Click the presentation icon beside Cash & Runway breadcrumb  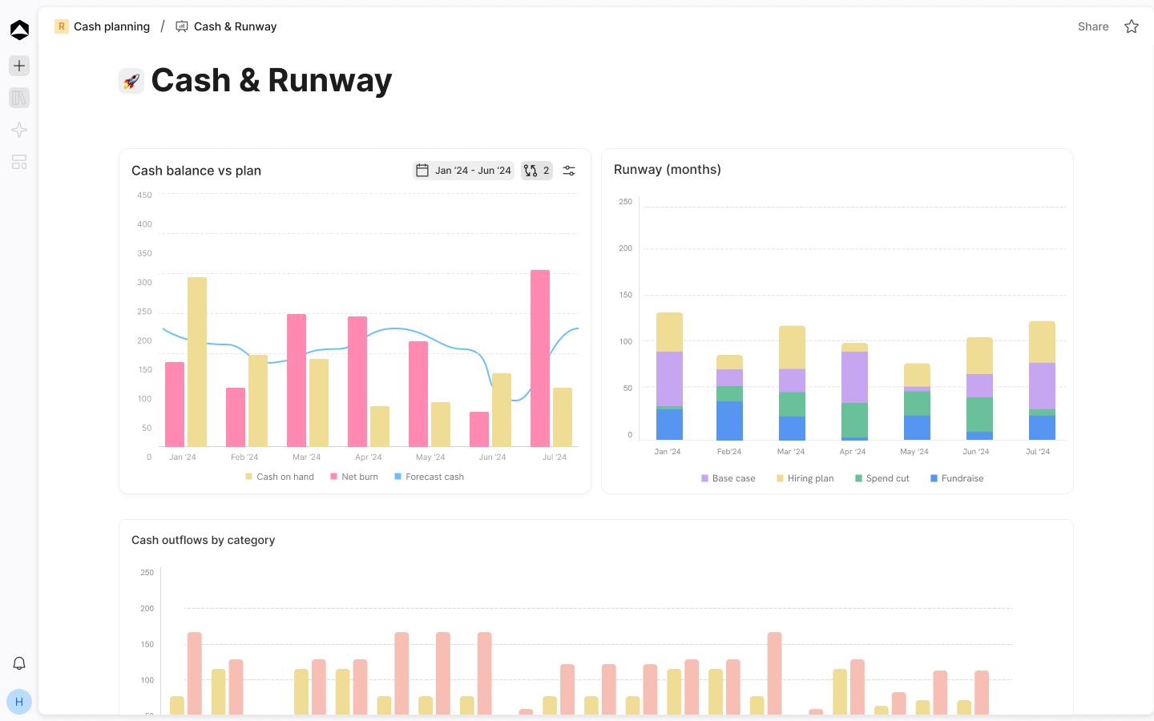click(182, 26)
